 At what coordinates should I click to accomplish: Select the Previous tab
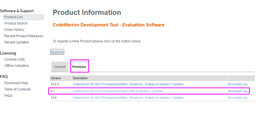pyautogui.click(x=79, y=67)
